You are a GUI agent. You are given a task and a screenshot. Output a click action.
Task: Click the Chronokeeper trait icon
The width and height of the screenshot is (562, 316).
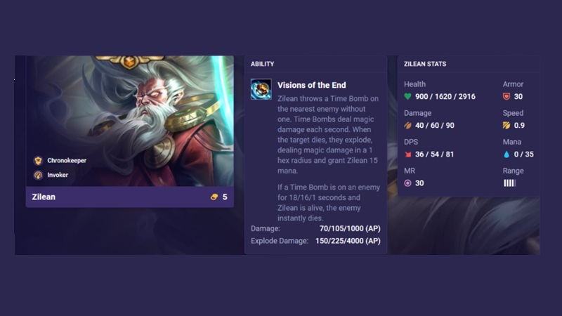pos(39,161)
